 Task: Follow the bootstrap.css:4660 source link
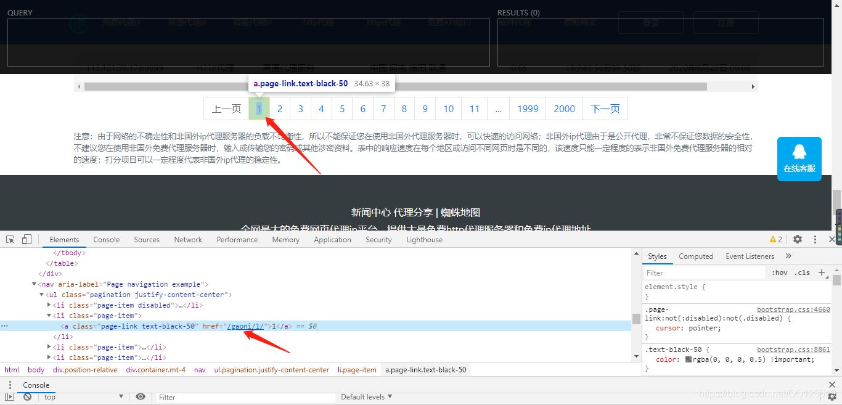(x=793, y=309)
